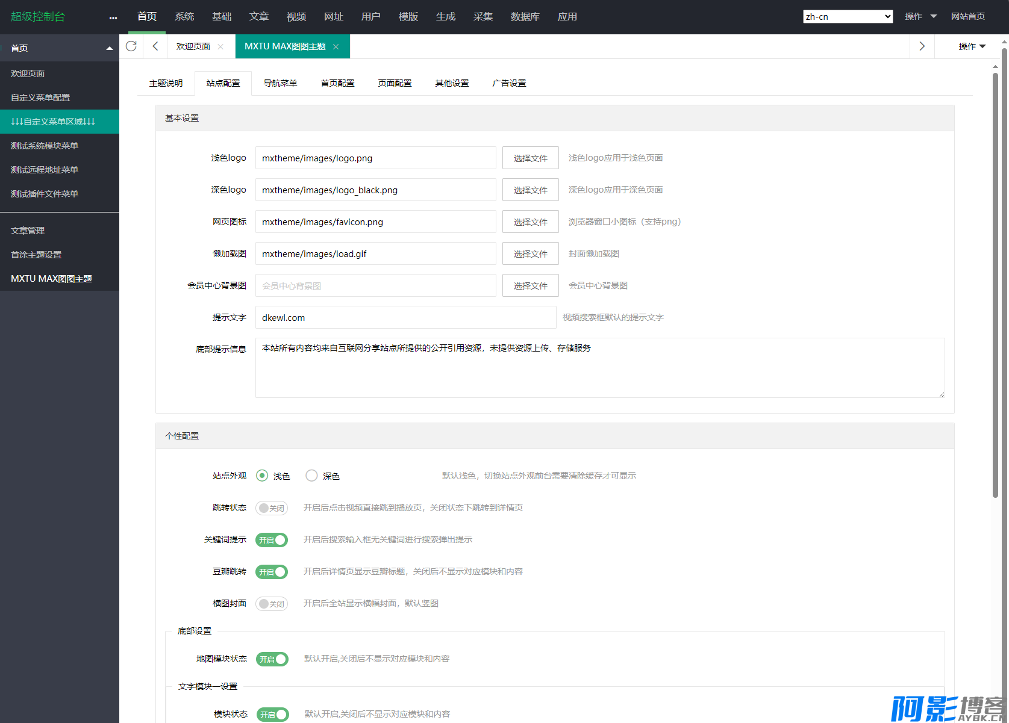Viewport: 1009px width, 723px height.
Task: Close the 欢迎页面 tab
Action: pyautogui.click(x=220, y=47)
